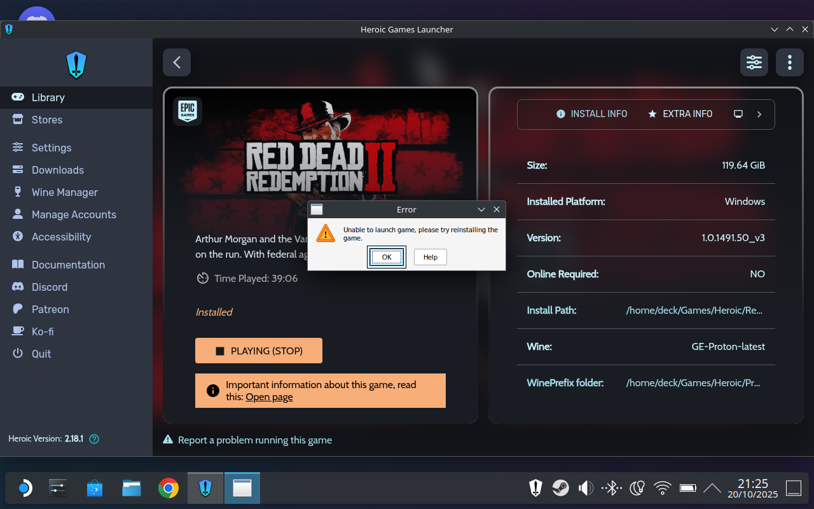Expand hidden system tray icons arrow

pyautogui.click(x=712, y=488)
